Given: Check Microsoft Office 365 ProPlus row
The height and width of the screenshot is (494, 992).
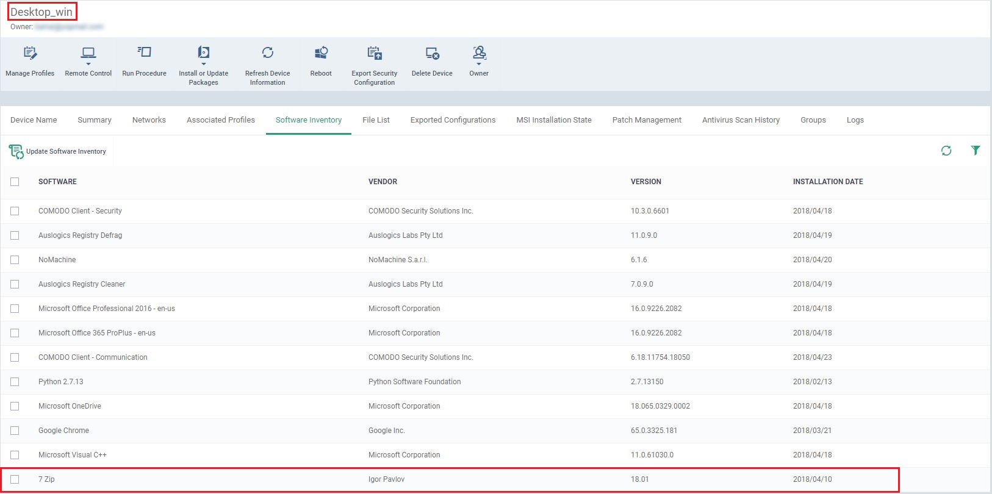Looking at the screenshot, I should (15, 333).
